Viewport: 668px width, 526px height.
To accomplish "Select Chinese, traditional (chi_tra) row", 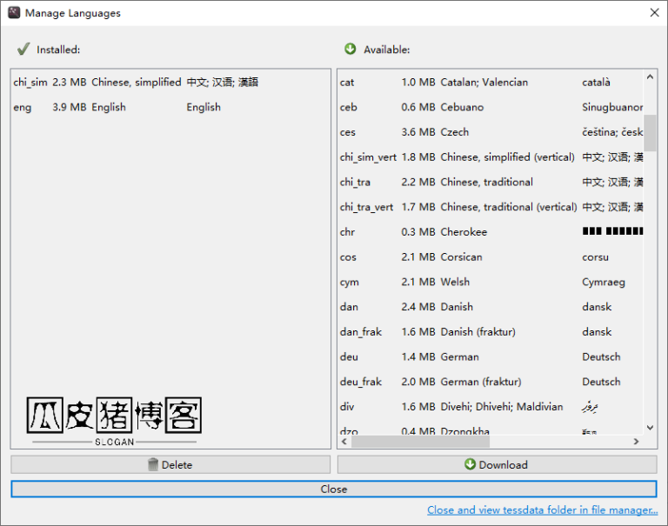I will 486,183.
